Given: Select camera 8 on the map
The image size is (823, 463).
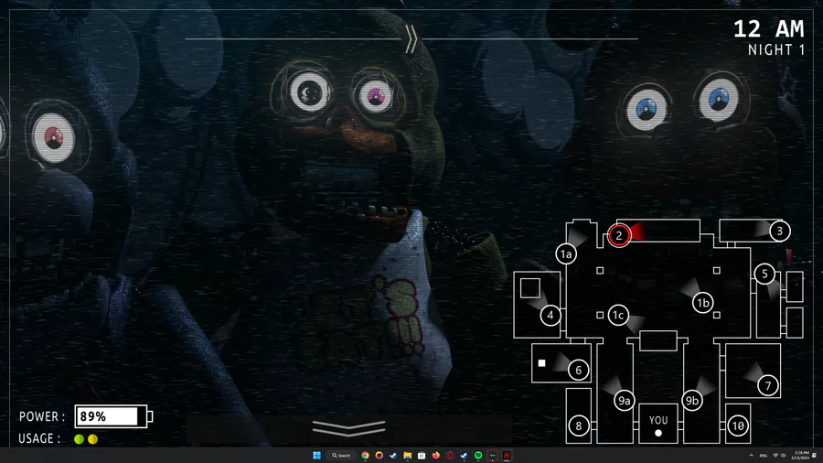Looking at the screenshot, I should pos(579,425).
